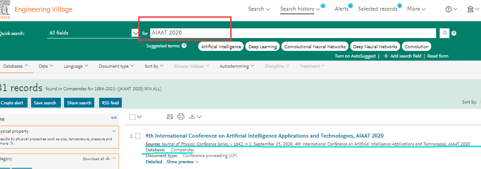
Task: Click 'Compendex' database value text
Action: point(183,150)
